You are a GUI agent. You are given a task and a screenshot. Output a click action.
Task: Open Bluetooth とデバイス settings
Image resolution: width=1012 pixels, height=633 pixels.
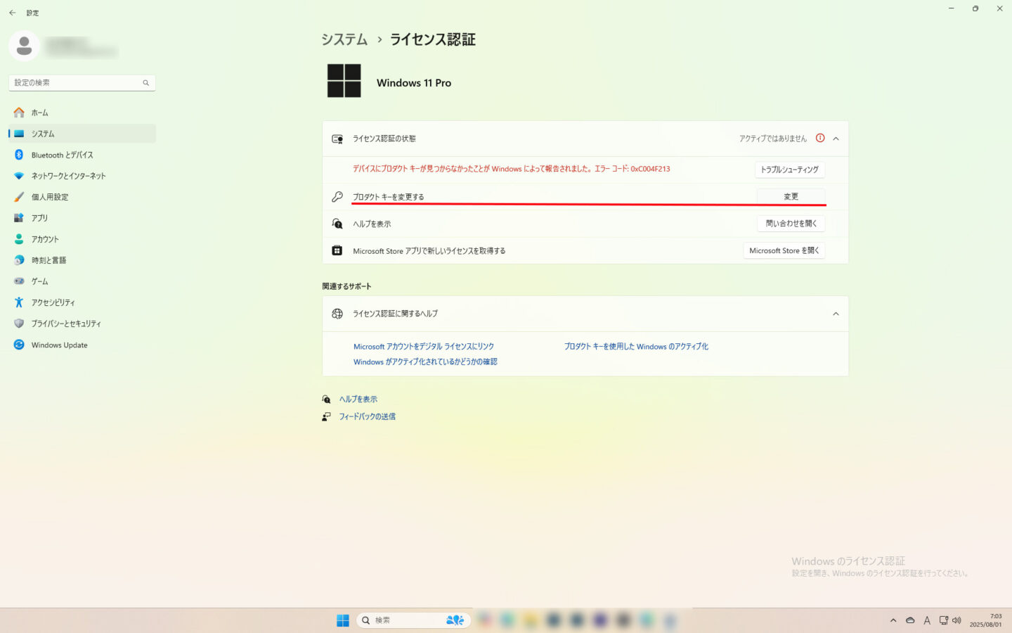point(82,155)
